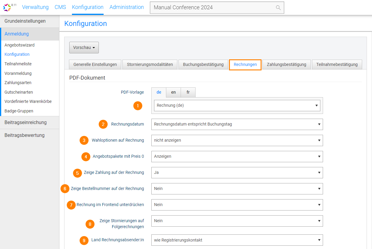Screen dimensions: 372x249
Task: Click orange marker number 9
Action: click(84, 240)
